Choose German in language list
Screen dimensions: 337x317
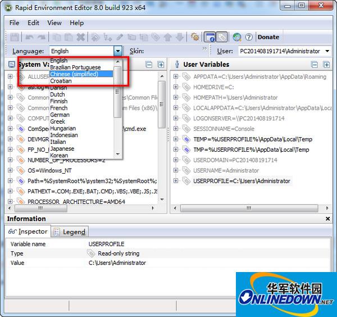click(x=81, y=115)
